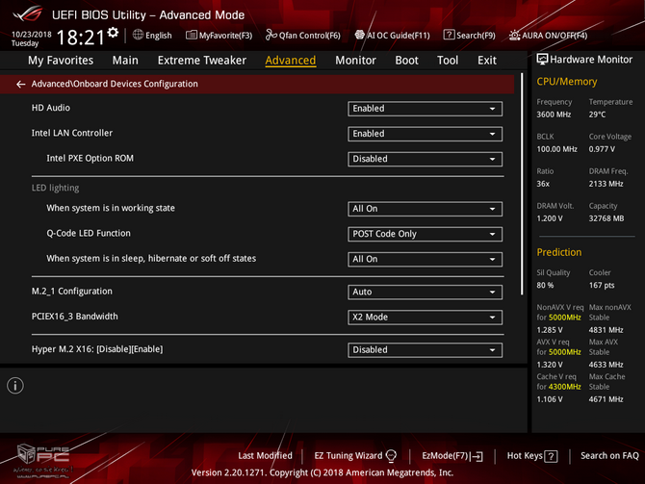Switch to My Favorites tab
This screenshot has width=645, height=484.
point(61,61)
